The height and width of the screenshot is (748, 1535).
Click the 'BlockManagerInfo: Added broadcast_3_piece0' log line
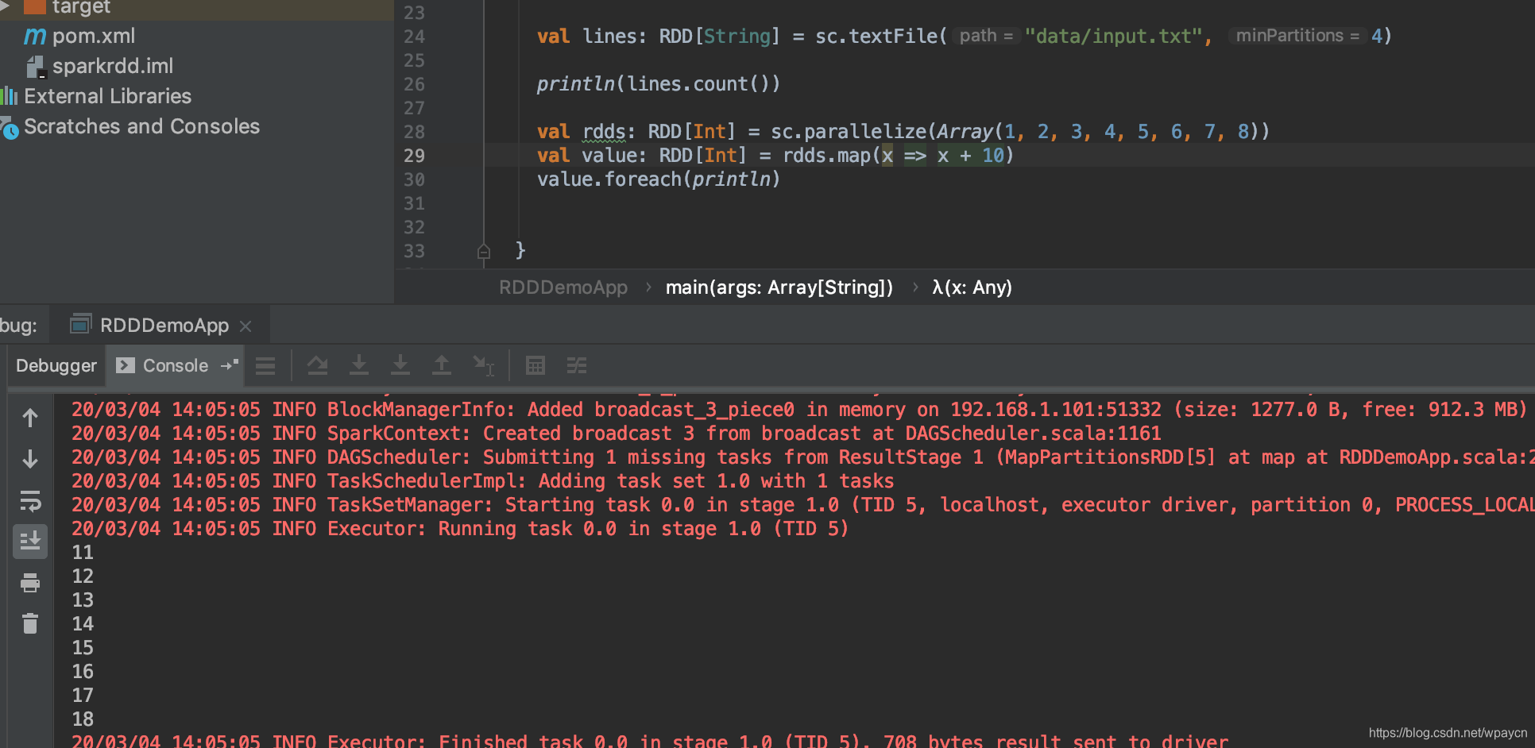tap(798, 410)
